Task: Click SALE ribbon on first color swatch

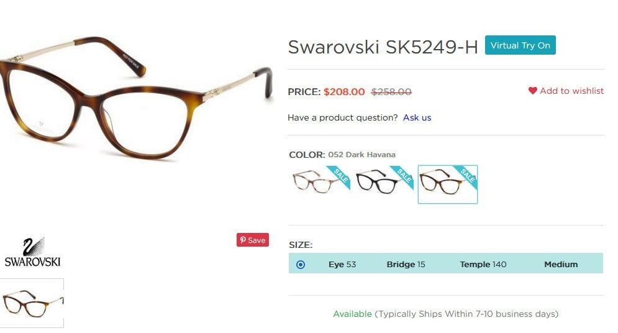Action: click(x=340, y=176)
